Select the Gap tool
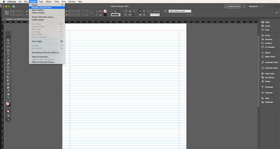This screenshot has height=149, width=280. [x=8, y=47]
